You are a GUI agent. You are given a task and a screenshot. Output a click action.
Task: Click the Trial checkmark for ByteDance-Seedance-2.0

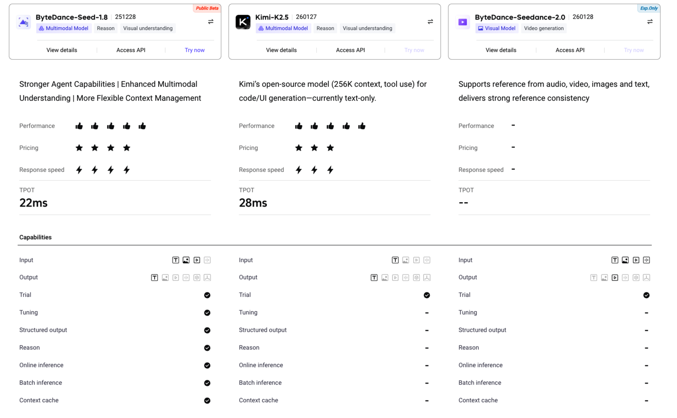(646, 295)
